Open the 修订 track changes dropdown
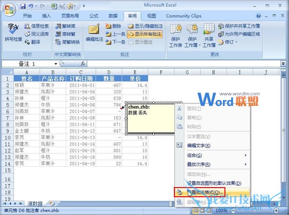This screenshot has height=215, width=289. [228, 42]
